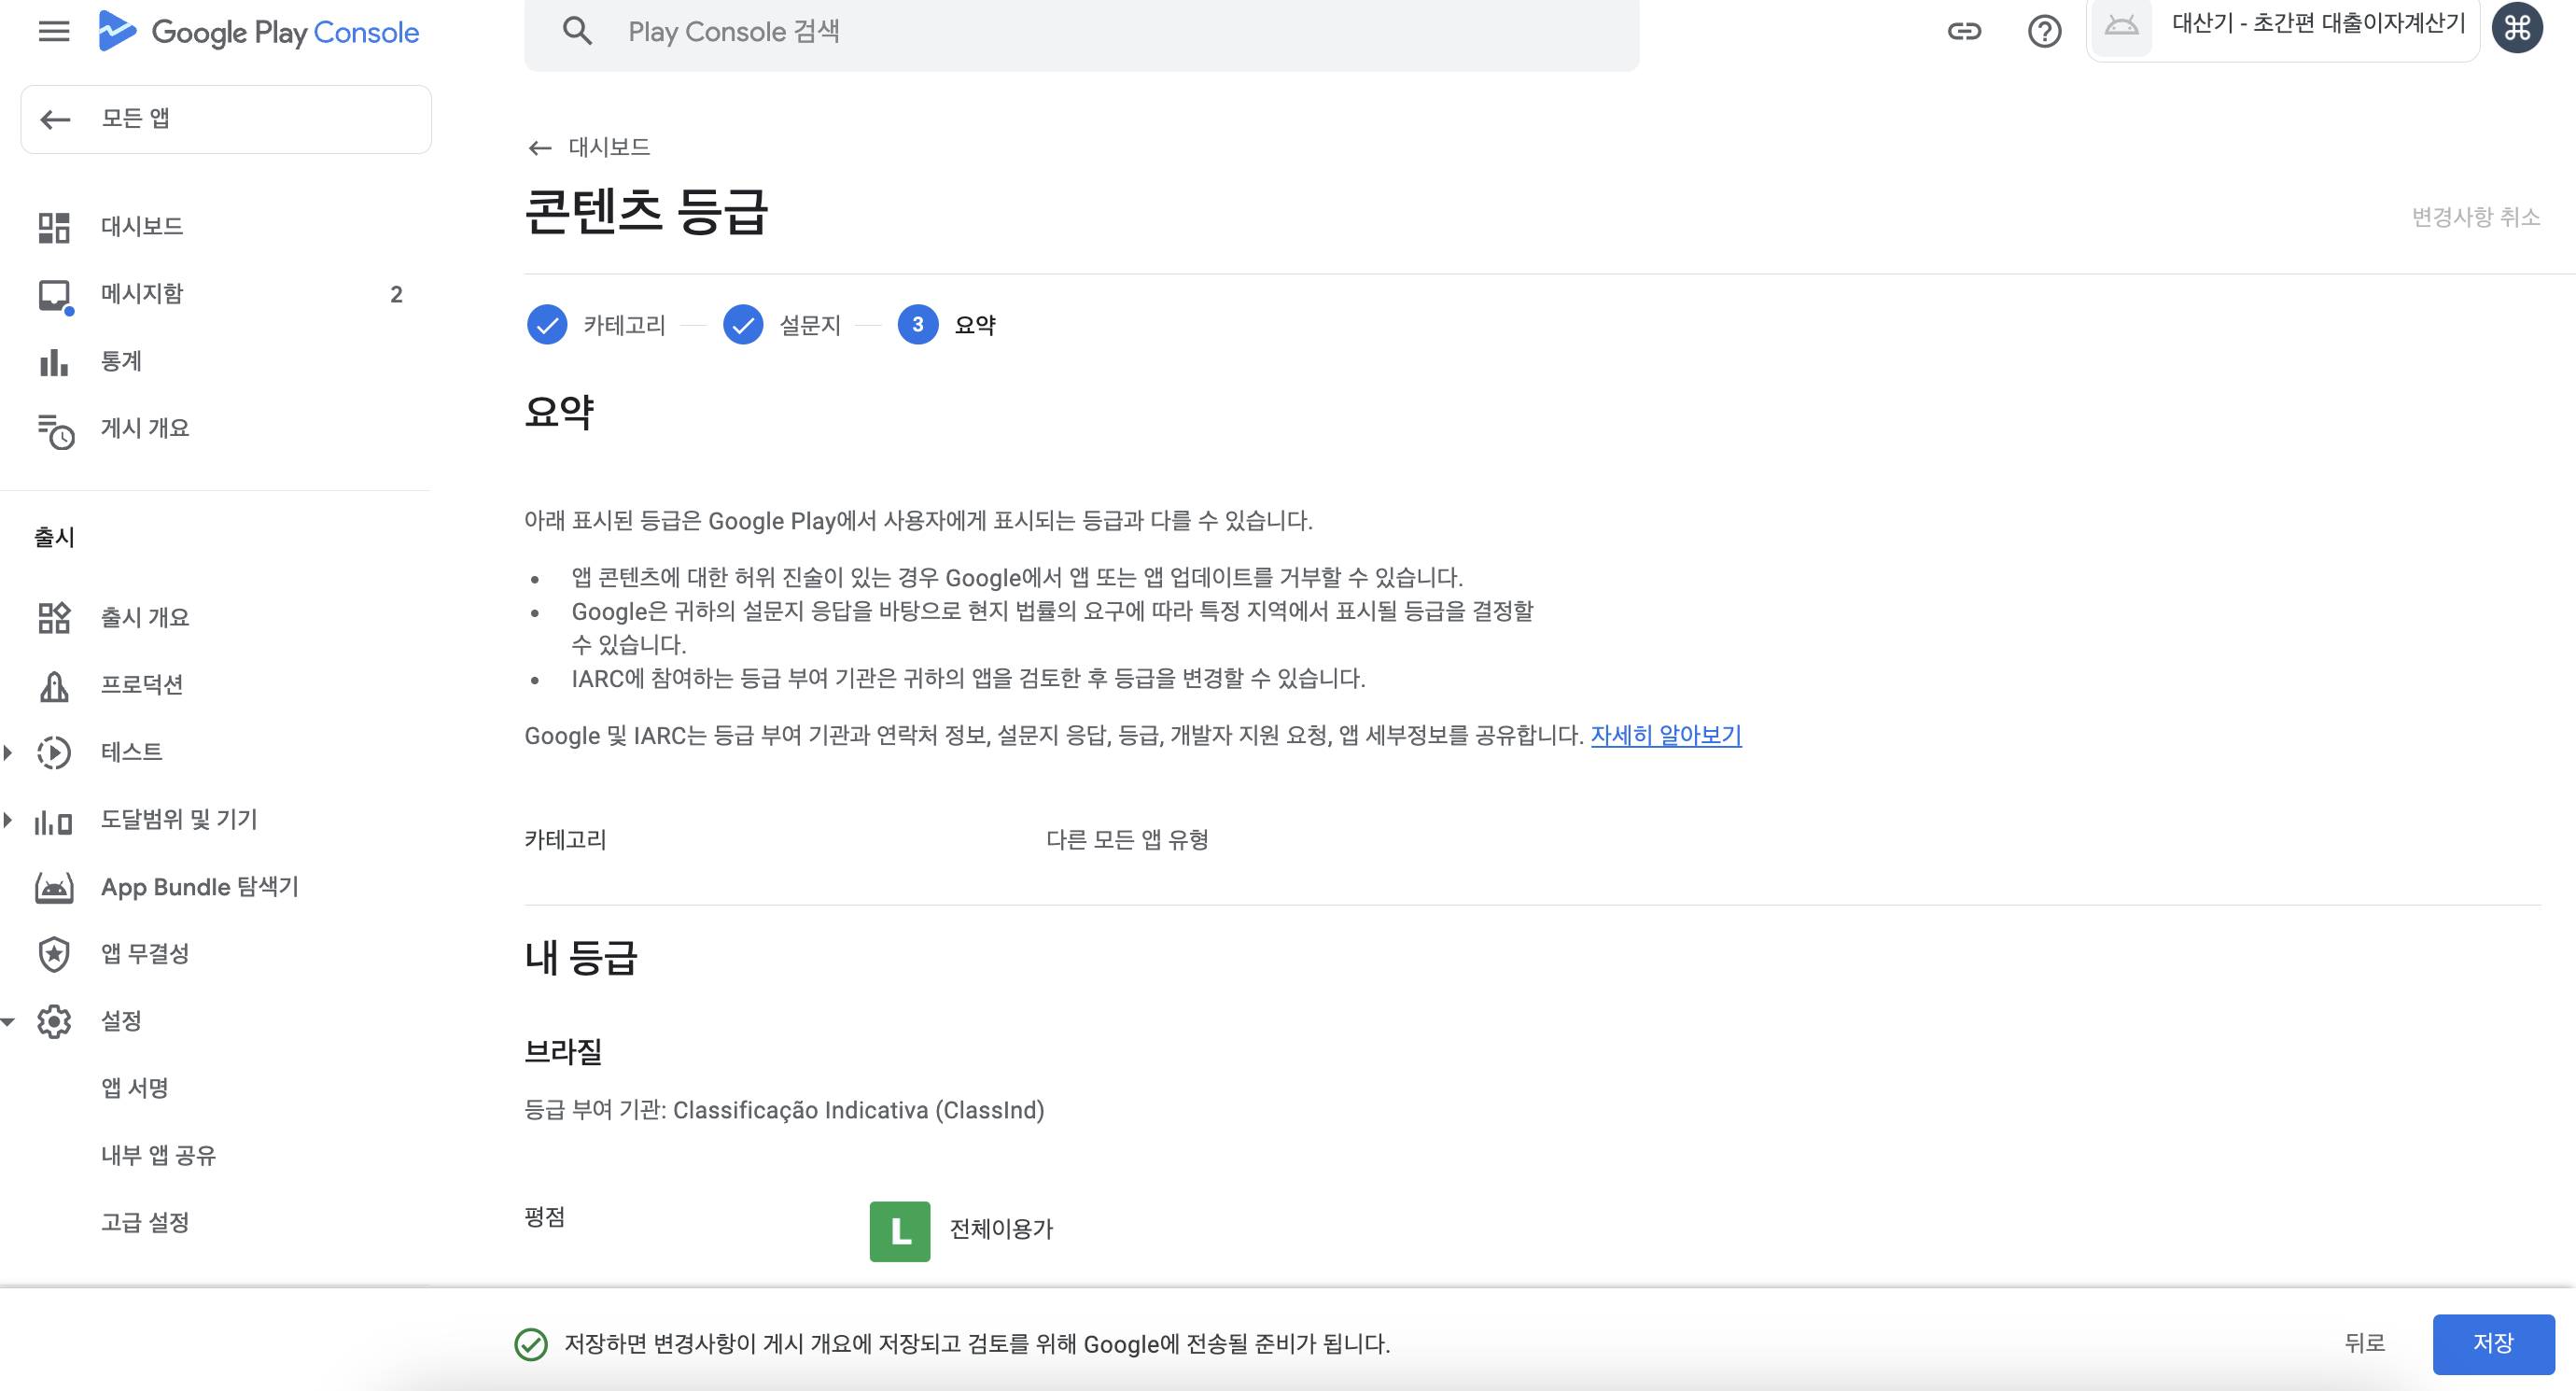Open 메시지함 inbox in sidebar
The width and height of the screenshot is (2576, 1391).
pos(141,294)
